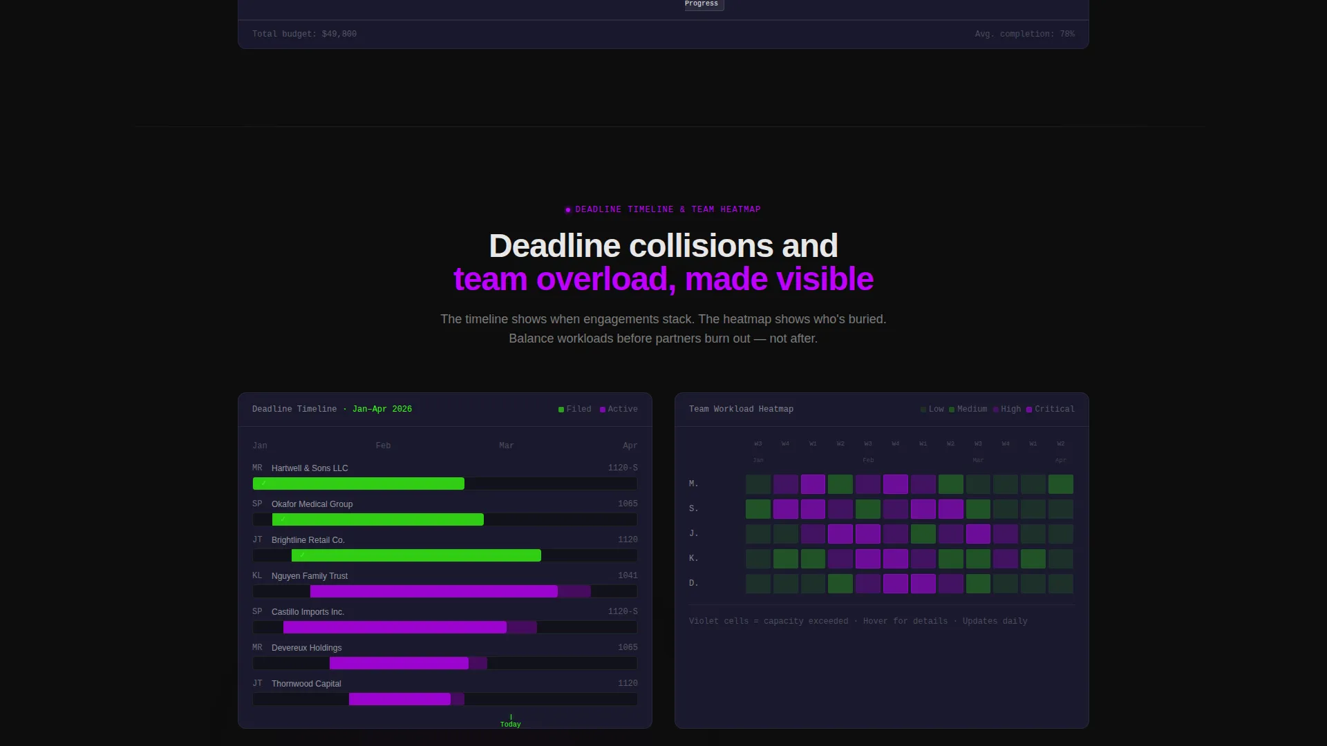Image resolution: width=1327 pixels, height=746 pixels.
Task: Click the Okafor Medical Group label
Action: 312,504
